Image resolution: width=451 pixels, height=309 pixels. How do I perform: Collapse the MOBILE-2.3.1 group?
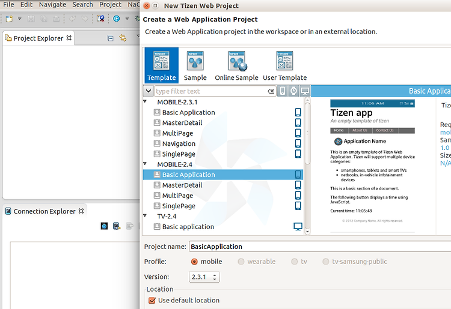[x=146, y=101]
